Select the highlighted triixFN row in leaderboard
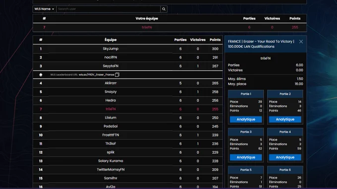337x189 pixels. point(128,109)
